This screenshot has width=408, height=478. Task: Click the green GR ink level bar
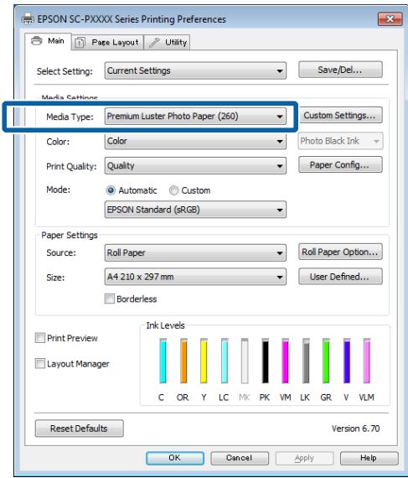click(326, 361)
